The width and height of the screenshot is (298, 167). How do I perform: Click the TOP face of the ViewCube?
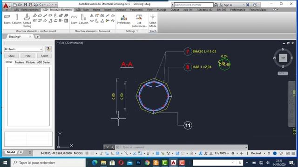point(283,58)
